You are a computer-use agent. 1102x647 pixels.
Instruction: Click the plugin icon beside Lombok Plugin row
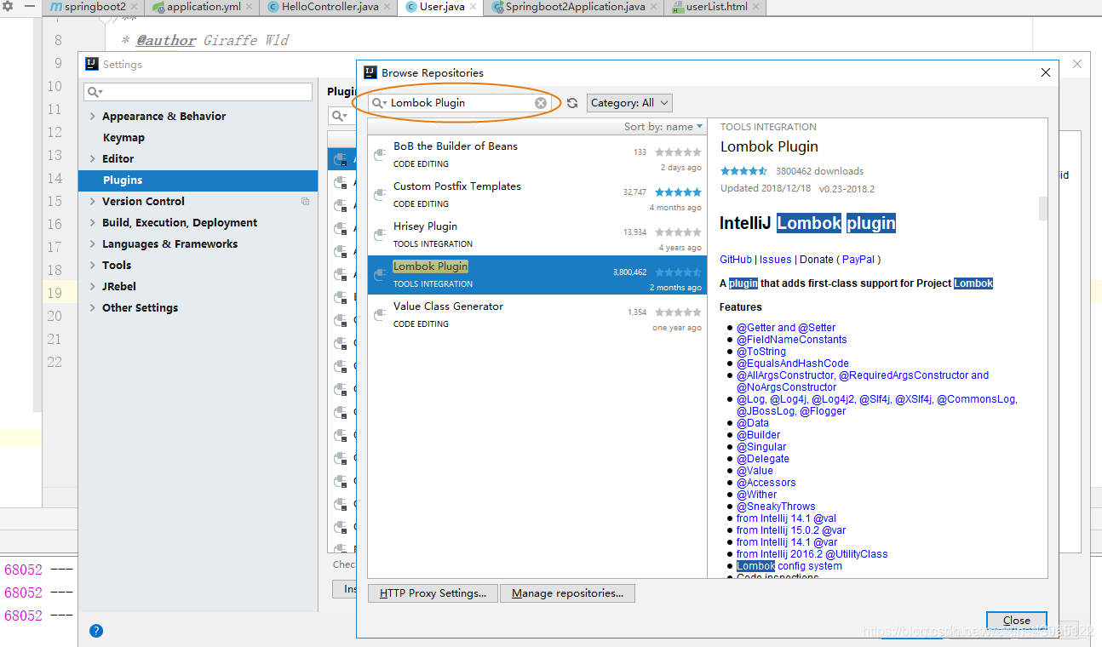[x=380, y=275]
